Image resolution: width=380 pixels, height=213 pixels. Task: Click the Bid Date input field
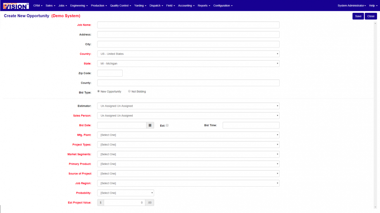tap(122, 125)
